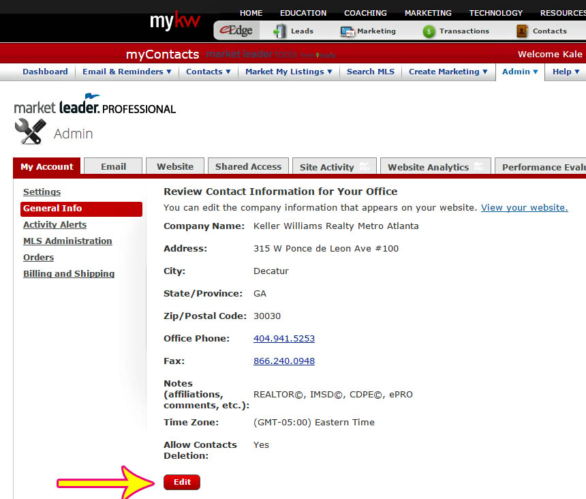Open the eEdge logo button

[236, 30]
